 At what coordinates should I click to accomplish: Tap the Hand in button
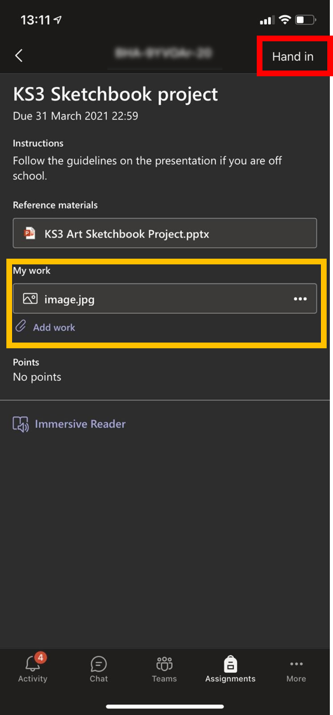(x=293, y=57)
